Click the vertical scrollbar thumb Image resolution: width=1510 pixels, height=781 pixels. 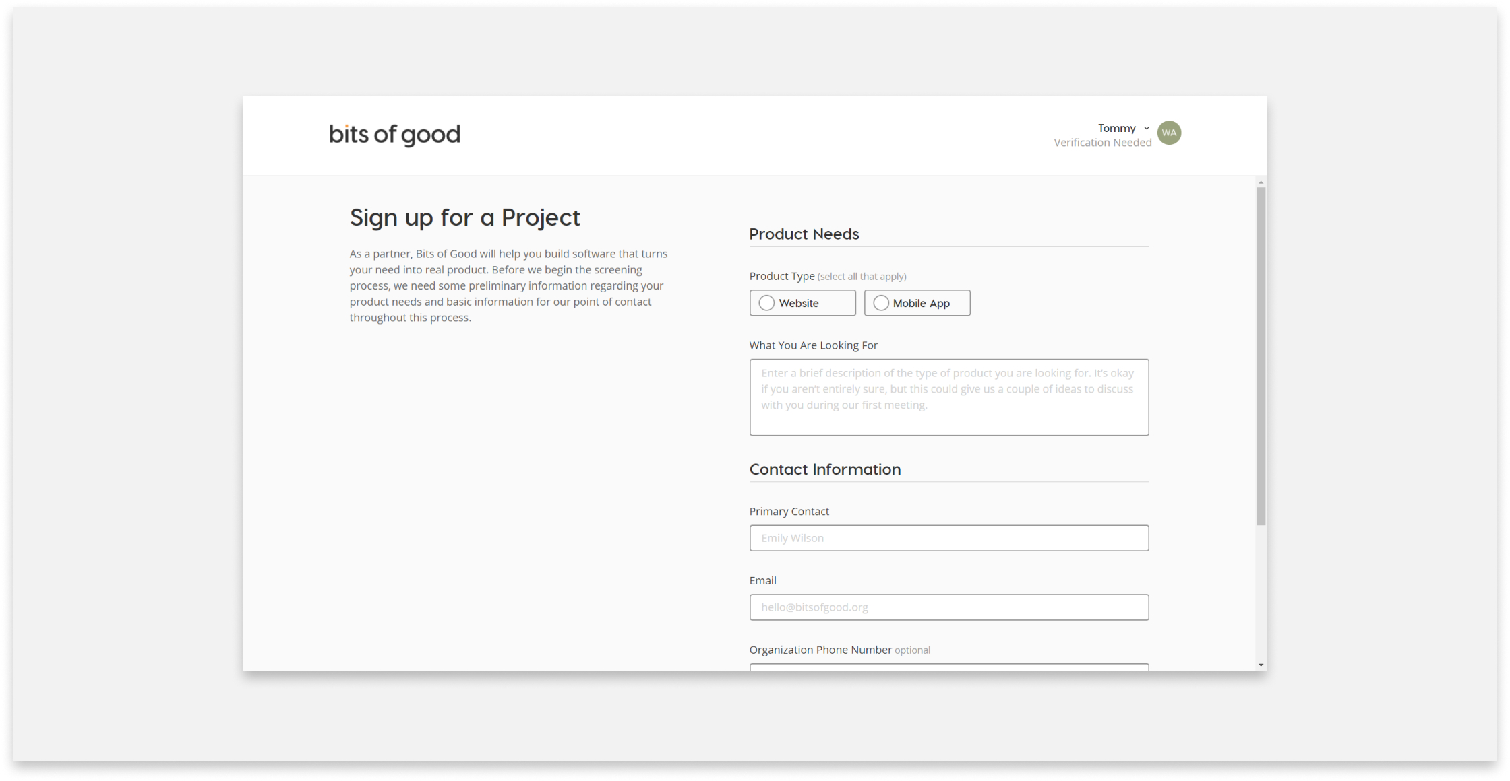pyautogui.click(x=1261, y=355)
